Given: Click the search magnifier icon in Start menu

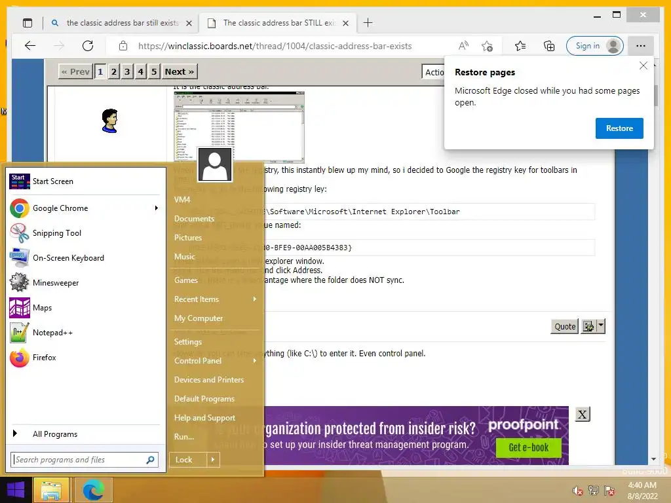Looking at the screenshot, I should pos(150,460).
